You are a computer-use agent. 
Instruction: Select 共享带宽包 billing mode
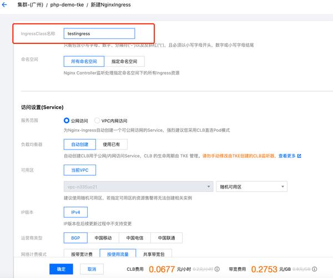coord(154,254)
